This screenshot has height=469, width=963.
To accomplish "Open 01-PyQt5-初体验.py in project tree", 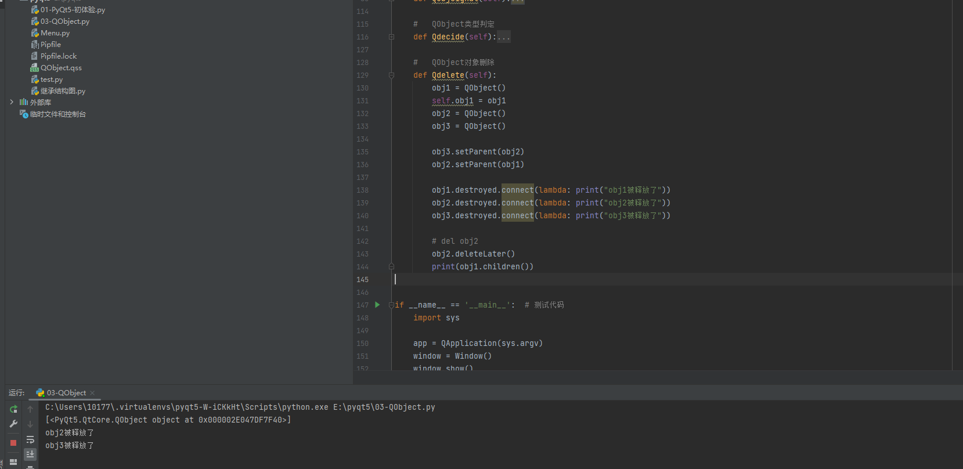I will pos(73,10).
